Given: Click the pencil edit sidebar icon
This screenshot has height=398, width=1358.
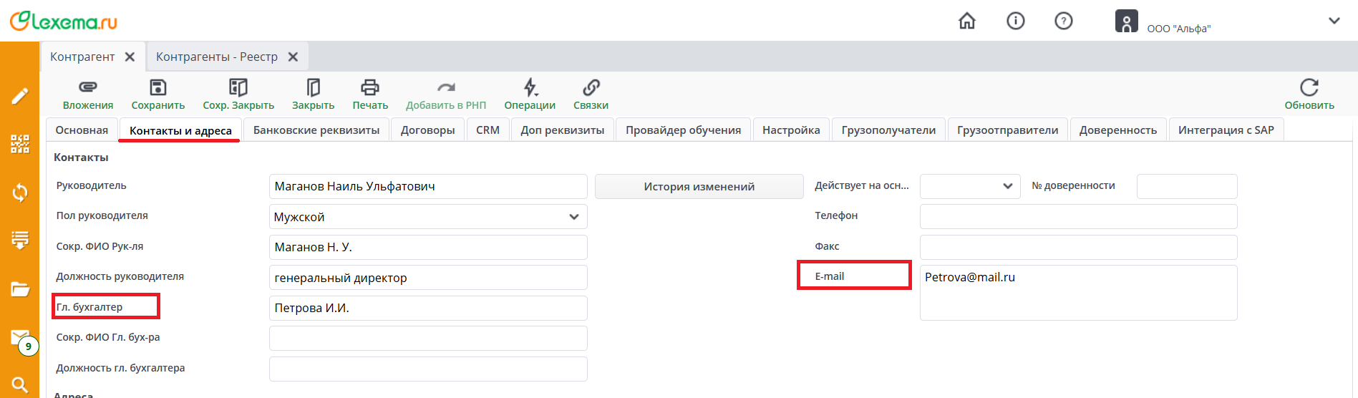Looking at the screenshot, I should (20, 96).
